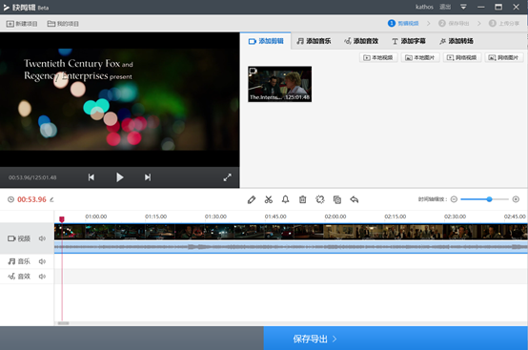The image size is (528, 350).
Task: Mute the 音乐 track speaker
Action: [42, 261]
